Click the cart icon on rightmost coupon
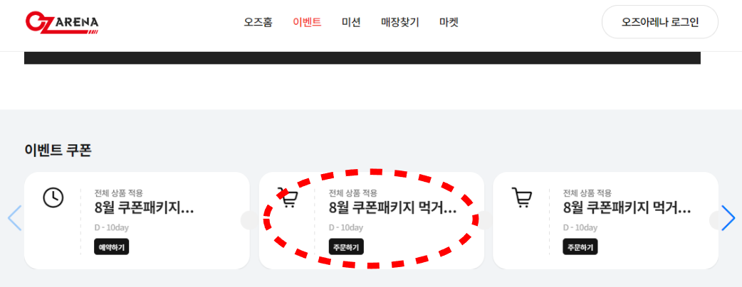Screen dimensions: 742x287 522,197
